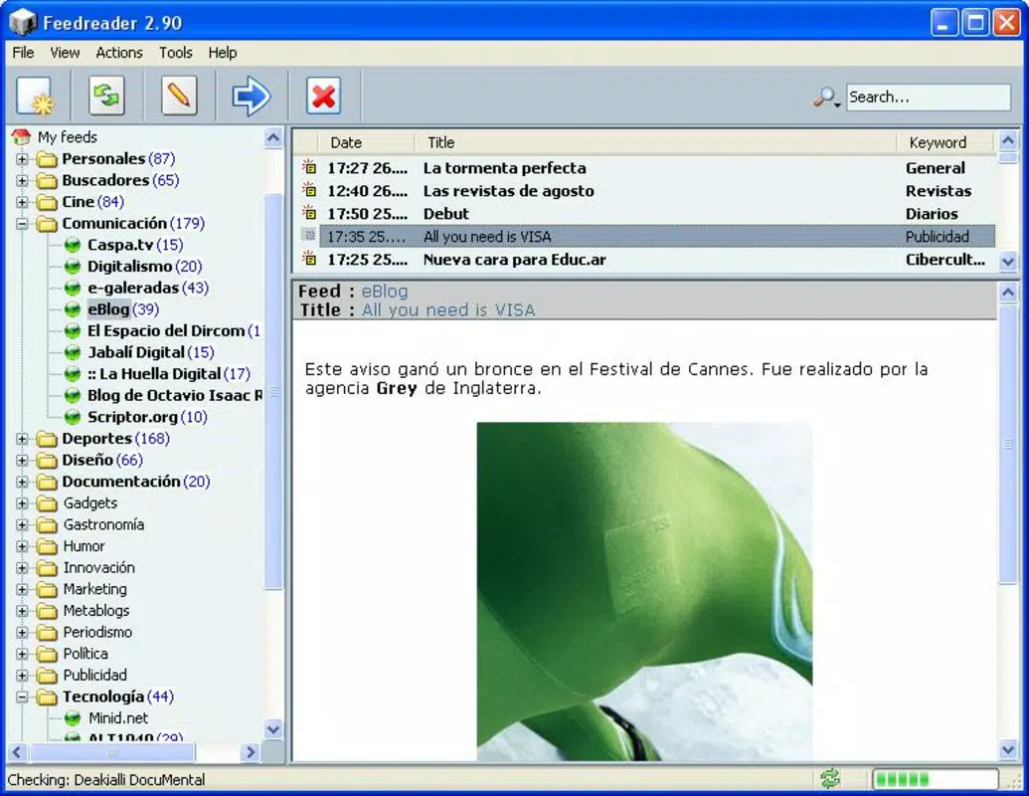
Task: Collapse the Tecnología folder
Action: [22, 696]
